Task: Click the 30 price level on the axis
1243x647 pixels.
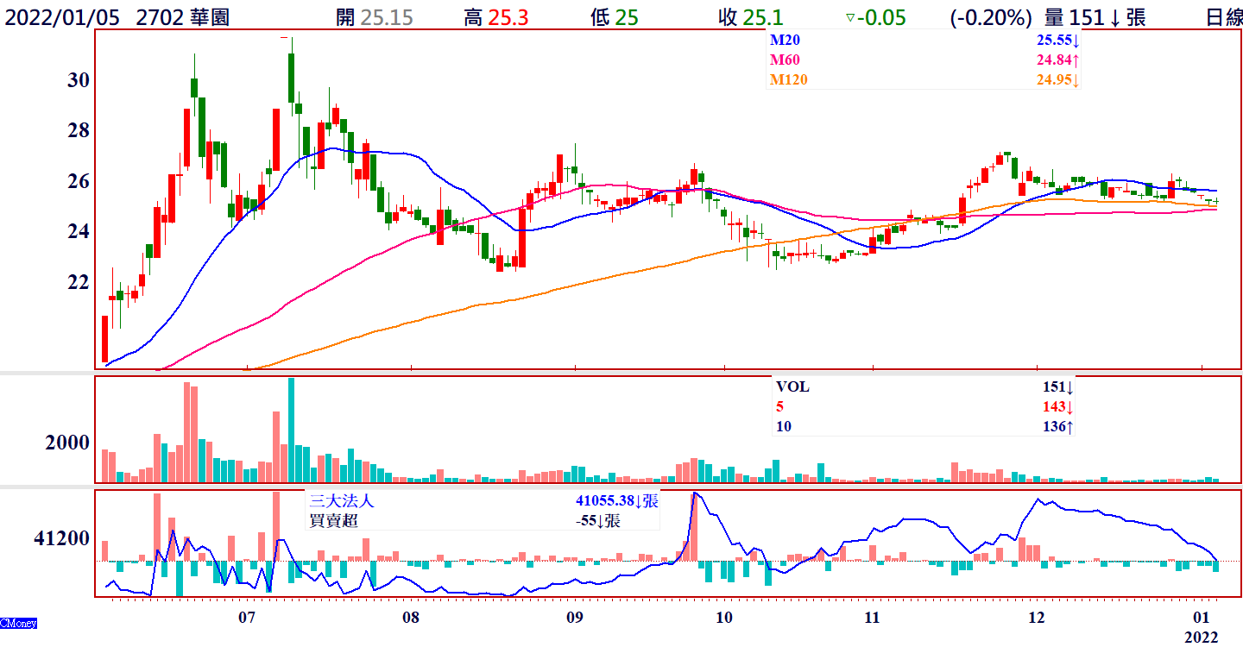Action: click(79, 80)
